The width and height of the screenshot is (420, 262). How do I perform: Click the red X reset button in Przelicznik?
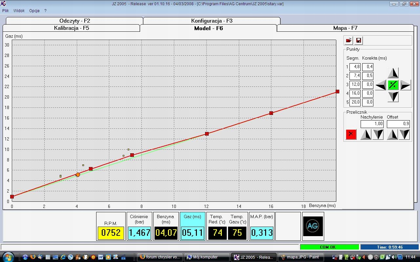pos(351,134)
